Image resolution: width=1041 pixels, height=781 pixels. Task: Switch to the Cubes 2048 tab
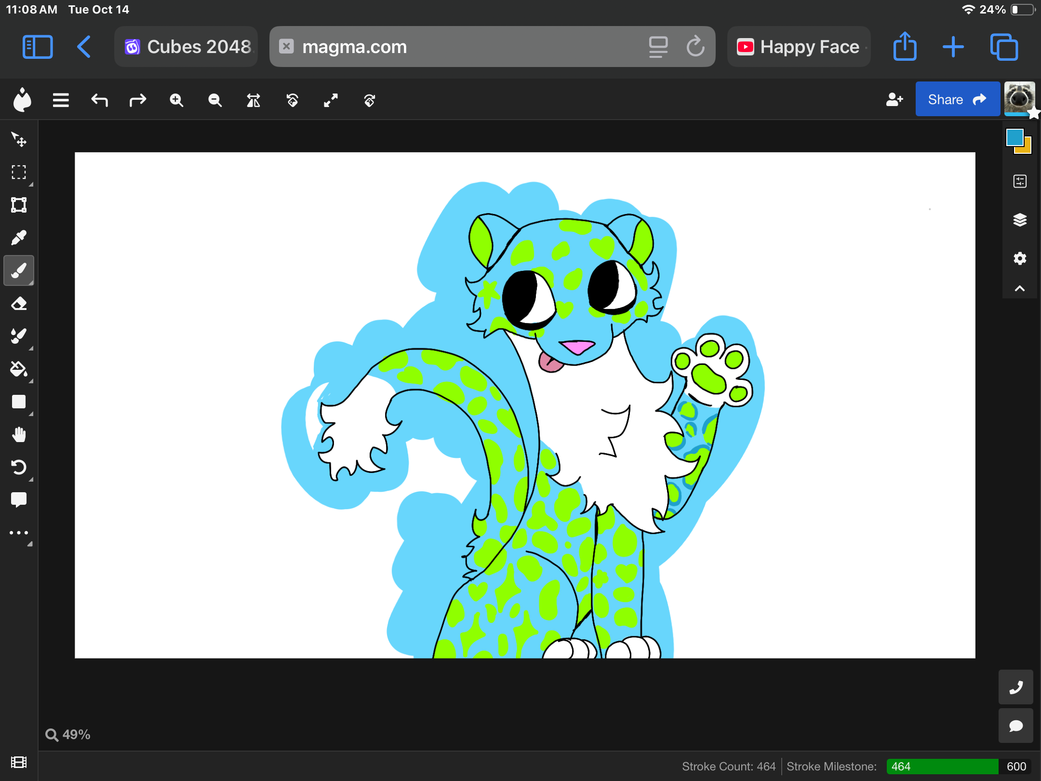point(187,47)
